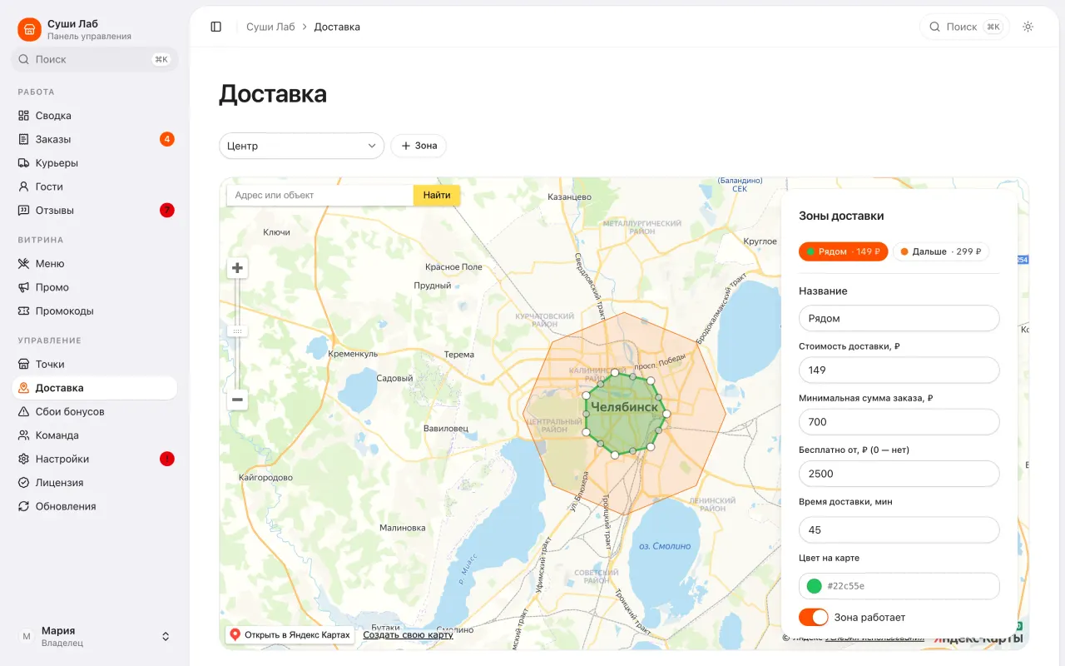Click the Отзывы icon in sidebar
1065x666 pixels.
coord(24,211)
